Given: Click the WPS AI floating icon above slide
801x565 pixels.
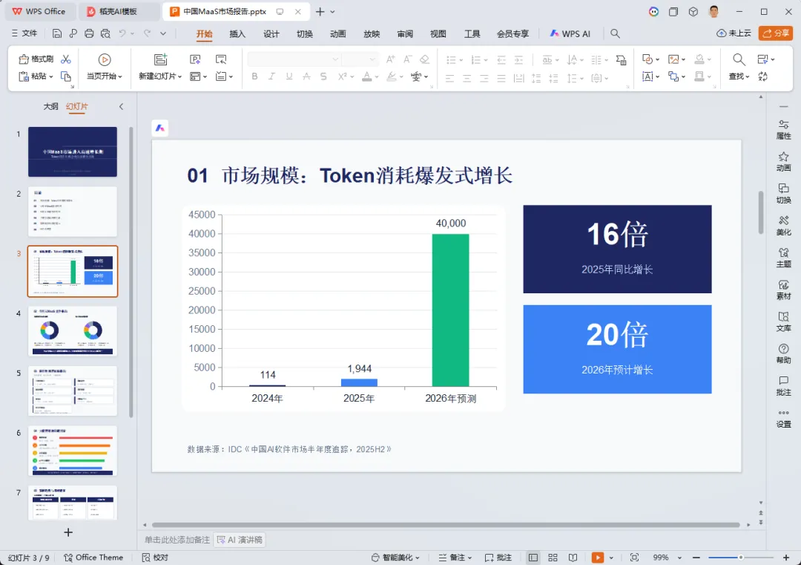Looking at the screenshot, I should click(160, 128).
